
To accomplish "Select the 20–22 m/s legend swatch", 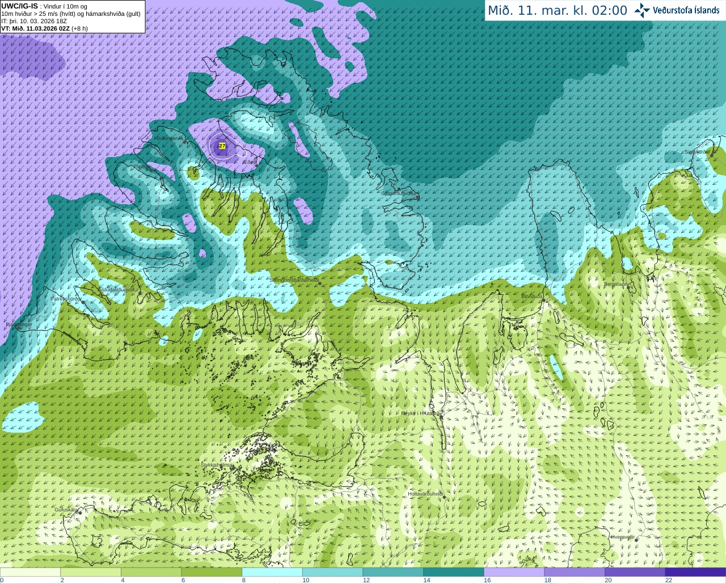I will pyautogui.click(x=635, y=572).
